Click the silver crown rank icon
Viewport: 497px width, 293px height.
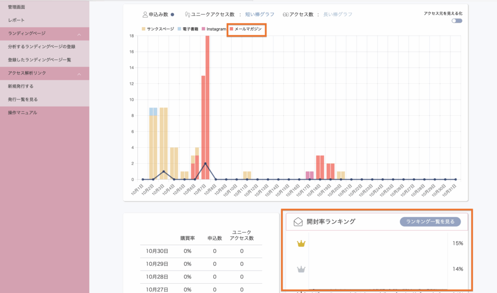pos(301,269)
